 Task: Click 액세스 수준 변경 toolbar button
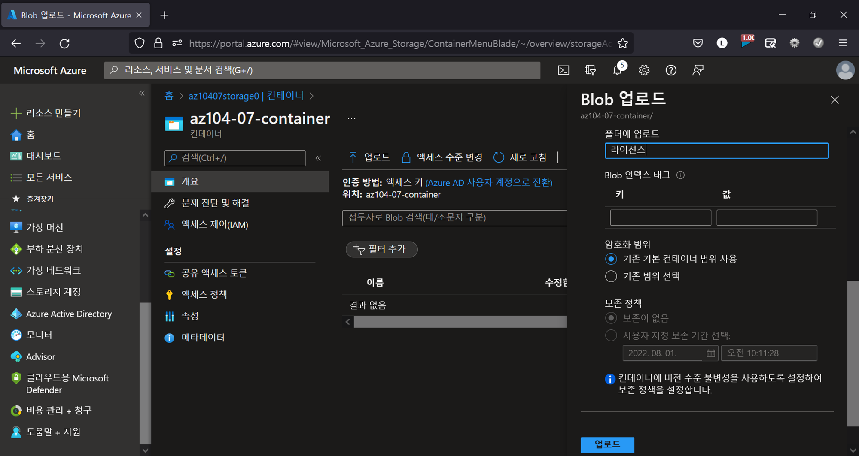(x=442, y=157)
